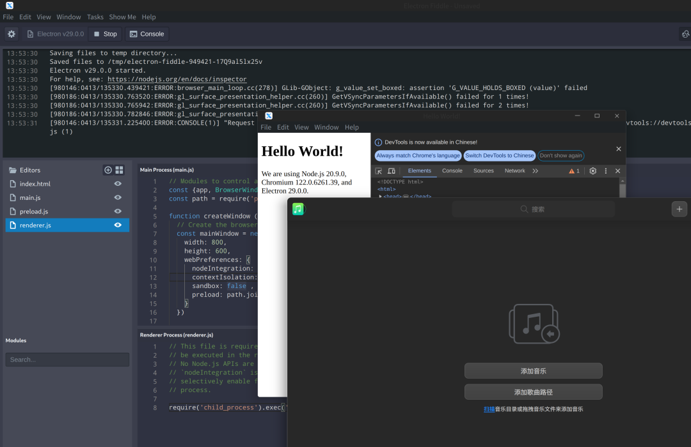Toggle visibility of main.js editor
The height and width of the screenshot is (447, 691).
coord(118,197)
